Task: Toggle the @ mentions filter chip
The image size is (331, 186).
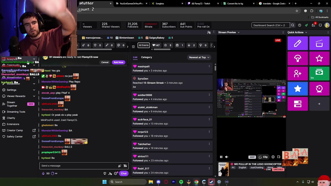Action: [121, 45]
